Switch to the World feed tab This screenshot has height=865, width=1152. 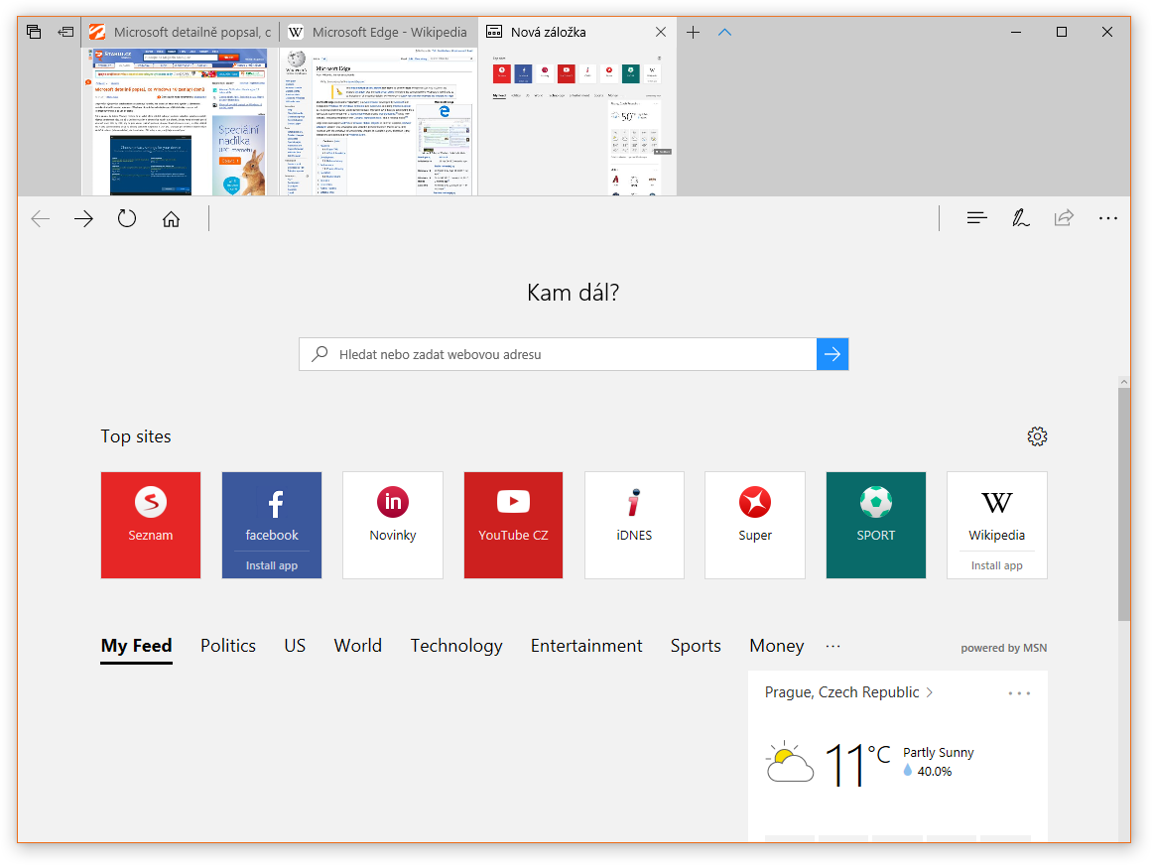[358, 646]
